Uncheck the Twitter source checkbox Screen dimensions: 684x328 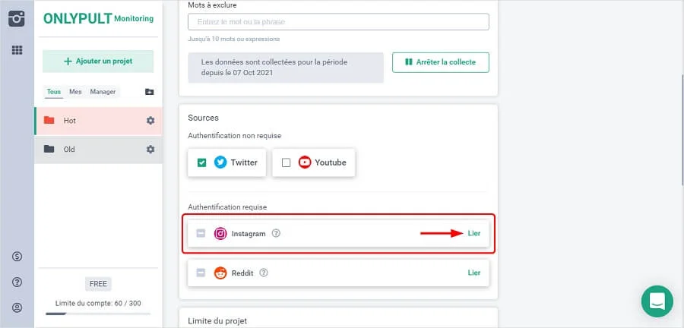tap(201, 162)
